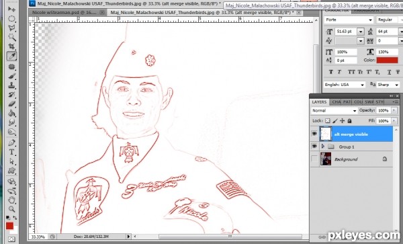
Task: Lock image pixels with brush icon
Action: [335, 120]
